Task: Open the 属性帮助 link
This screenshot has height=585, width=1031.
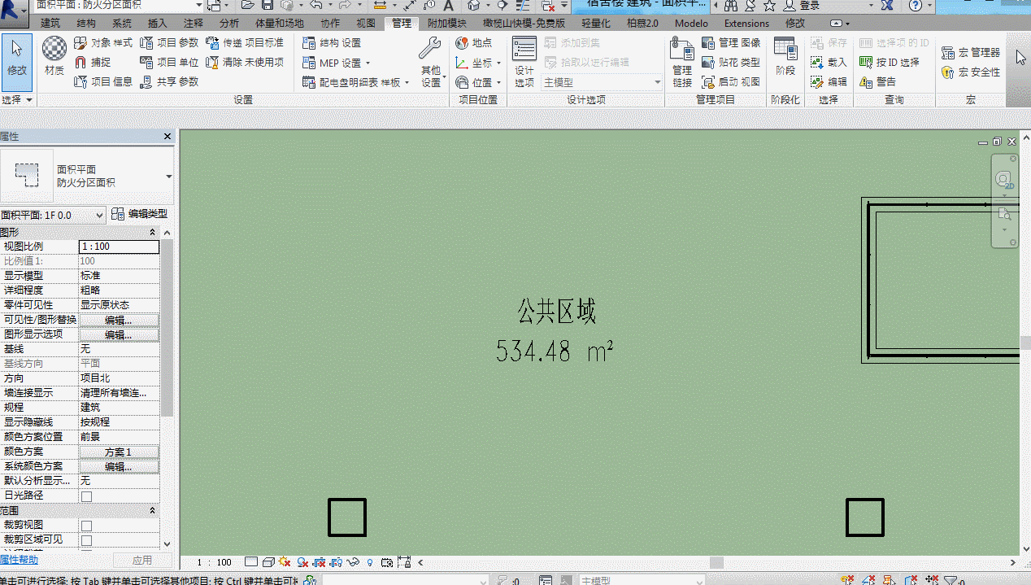Action: [19, 560]
